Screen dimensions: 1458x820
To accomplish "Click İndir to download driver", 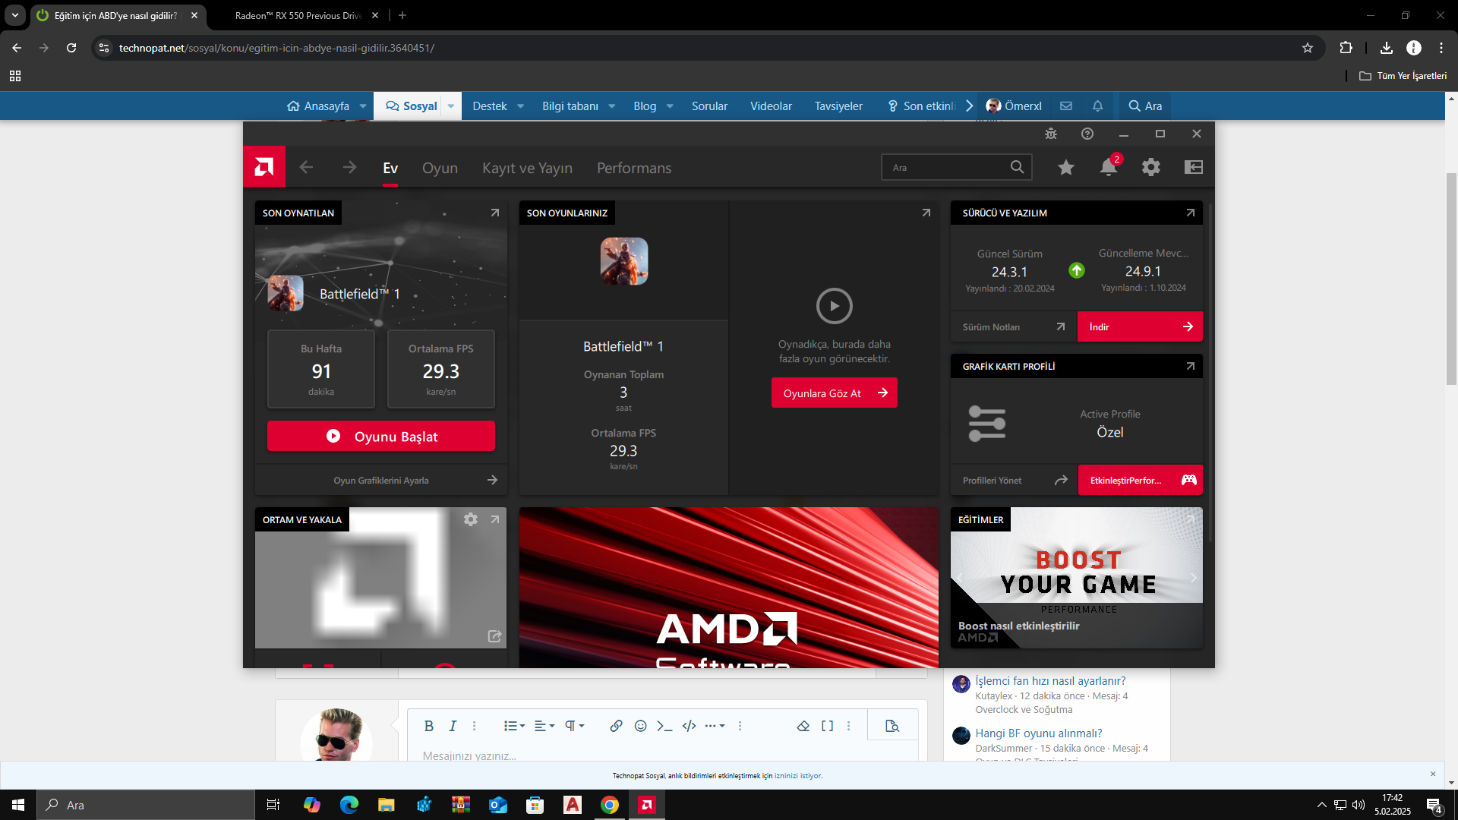I will coord(1139,326).
